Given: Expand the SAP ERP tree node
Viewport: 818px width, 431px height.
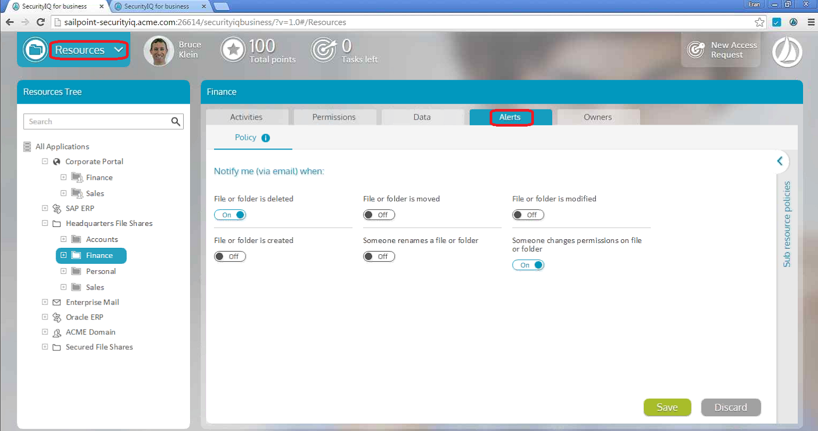Looking at the screenshot, I should click(x=45, y=208).
